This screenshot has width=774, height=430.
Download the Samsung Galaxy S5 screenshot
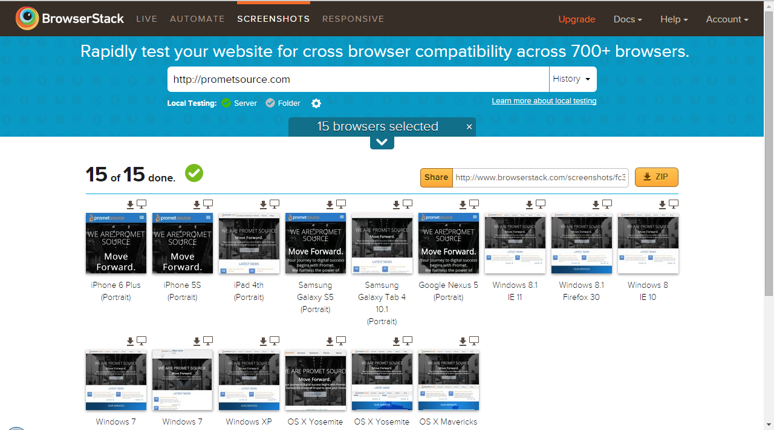point(330,205)
